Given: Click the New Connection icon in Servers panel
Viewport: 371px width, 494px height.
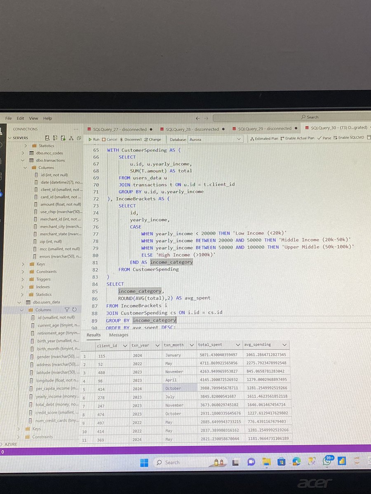Looking at the screenshot, I should click(47, 138).
